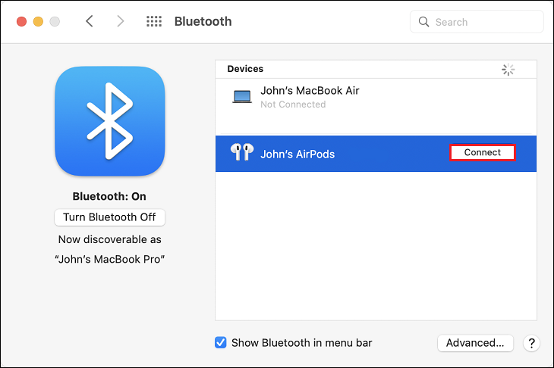Select John's MacBook Air device name
This screenshot has height=368, width=554.
click(310, 90)
